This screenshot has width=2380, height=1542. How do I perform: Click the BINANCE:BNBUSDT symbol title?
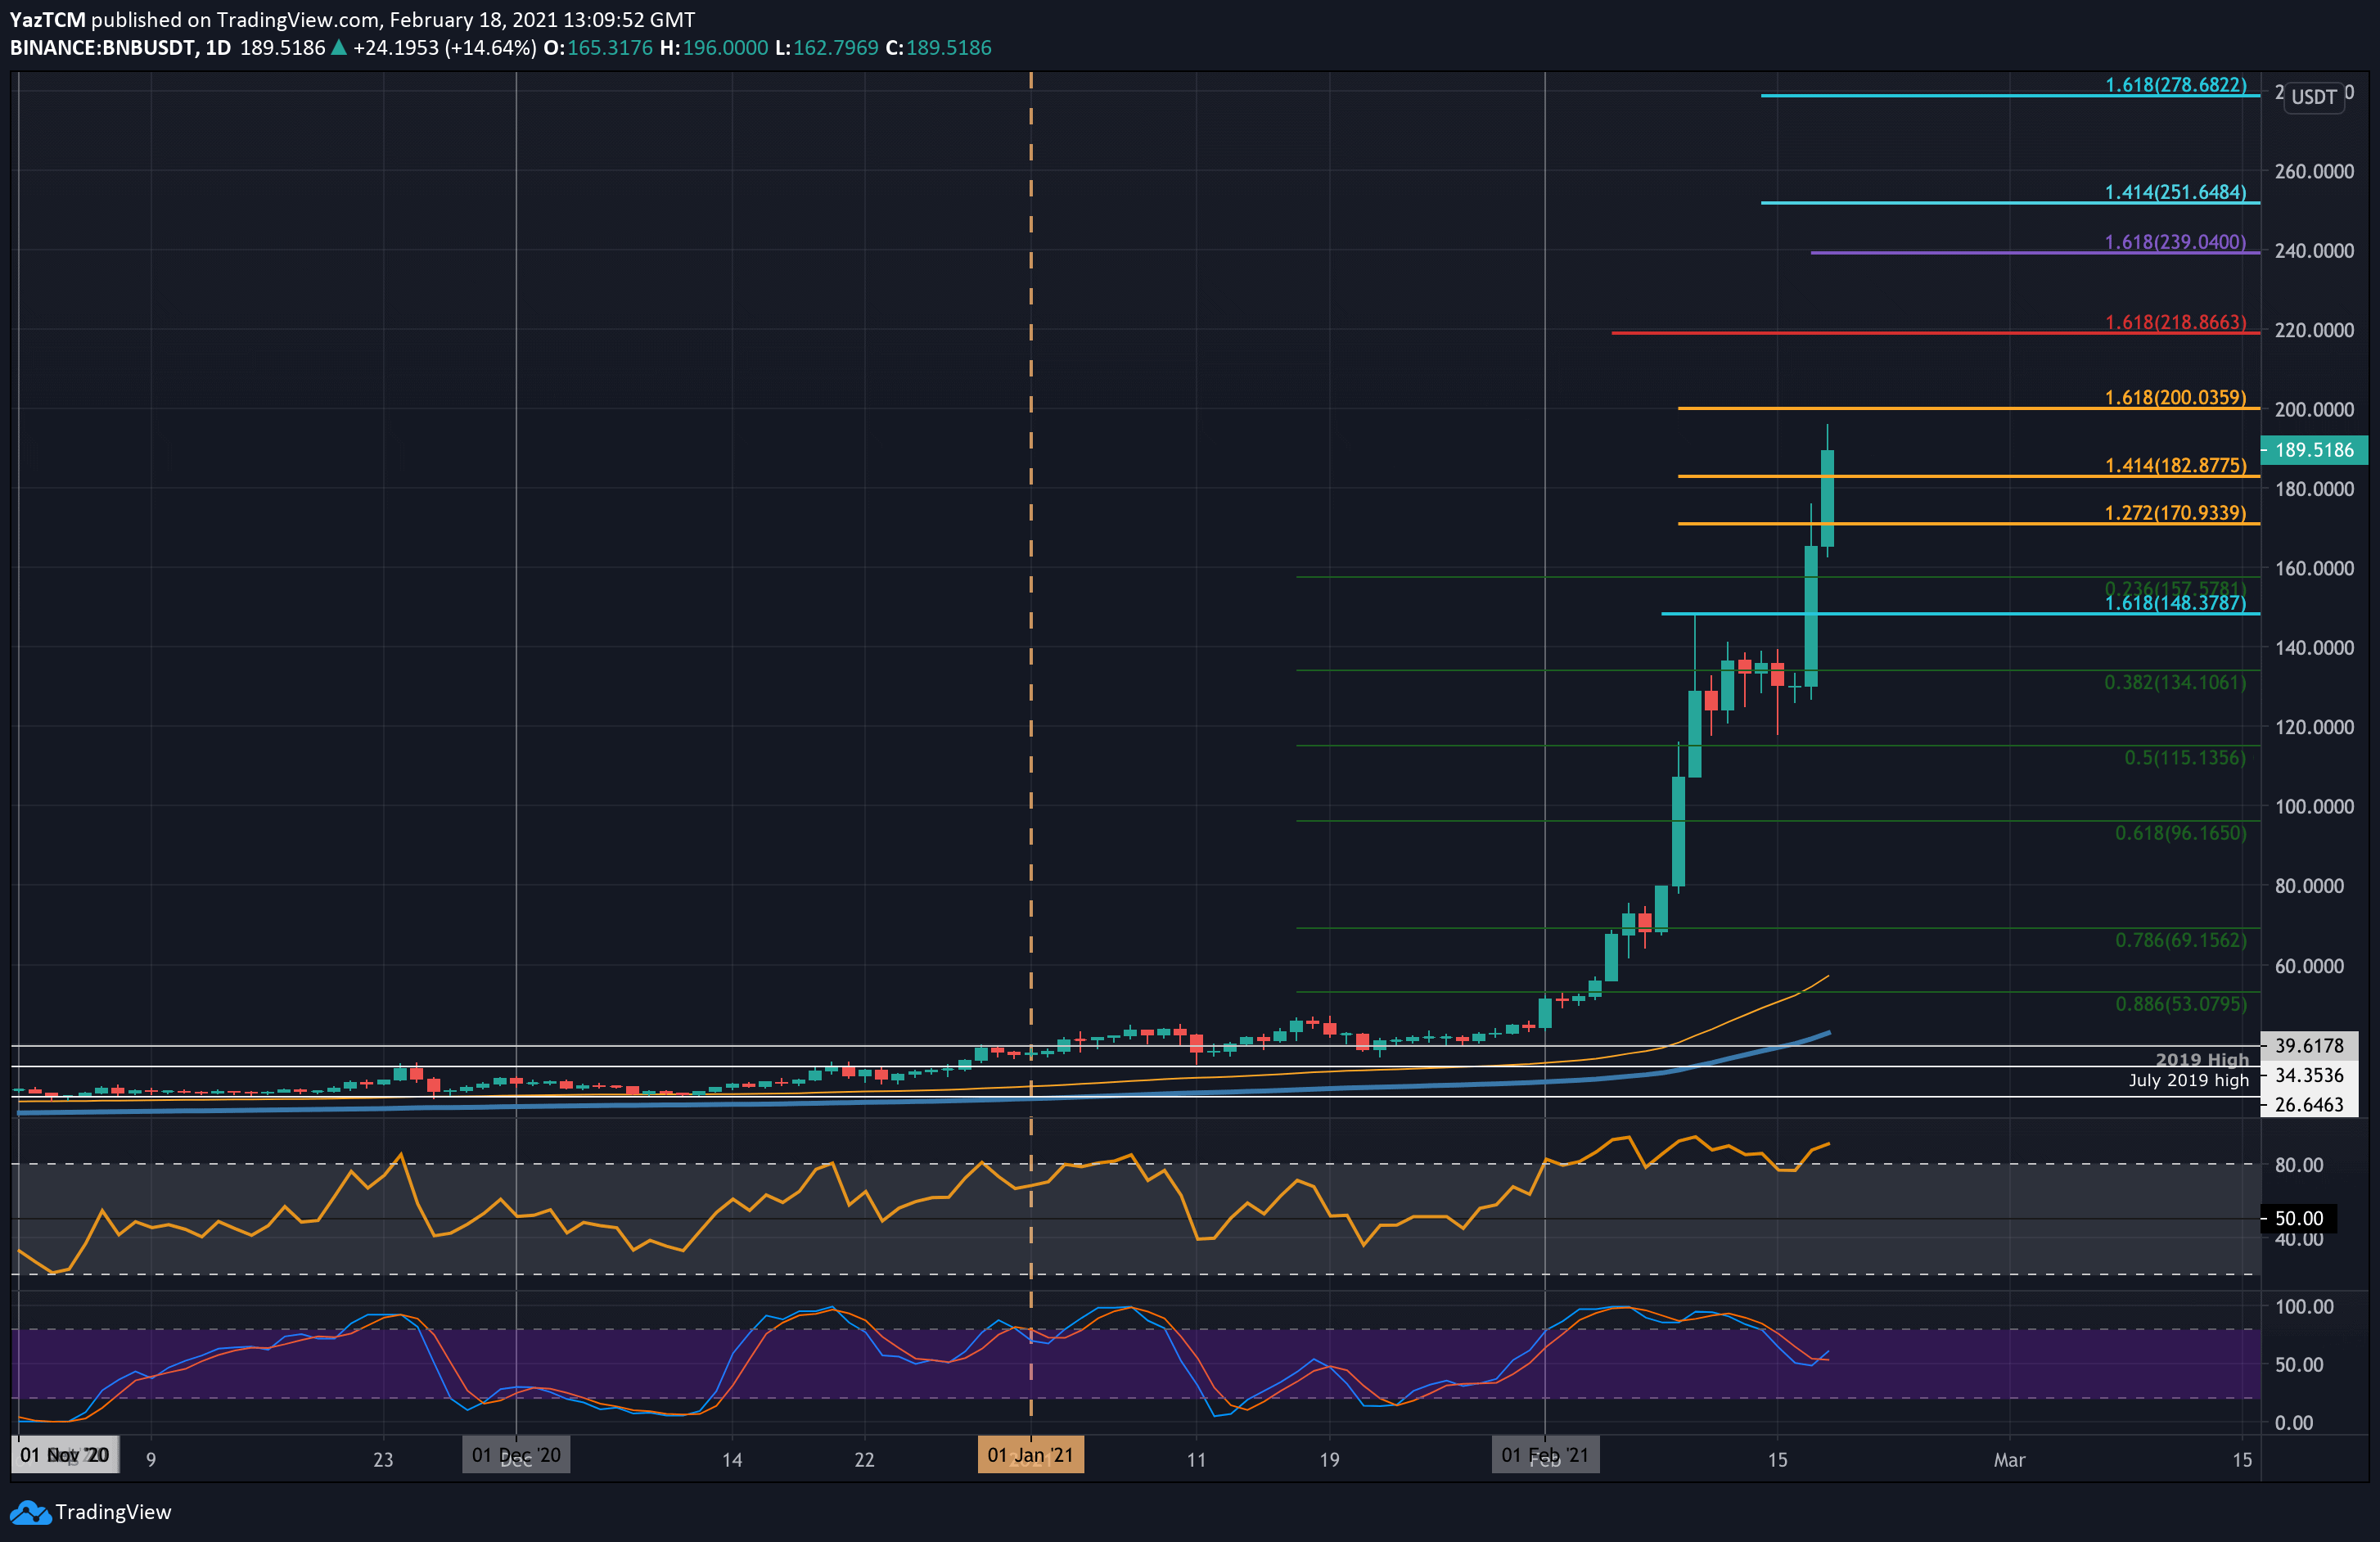[x=101, y=47]
